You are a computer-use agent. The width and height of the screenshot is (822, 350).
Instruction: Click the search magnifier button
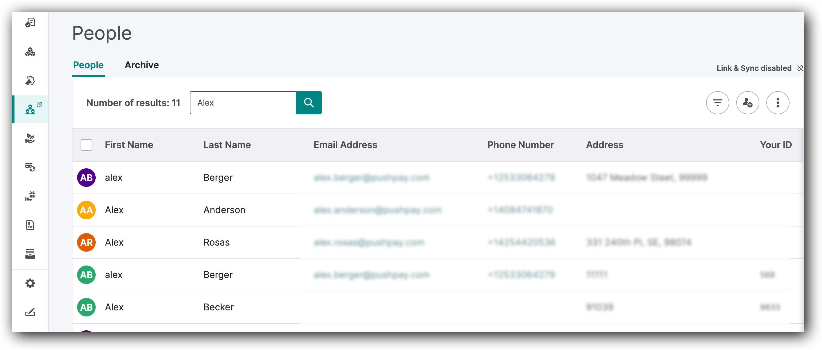(308, 103)
